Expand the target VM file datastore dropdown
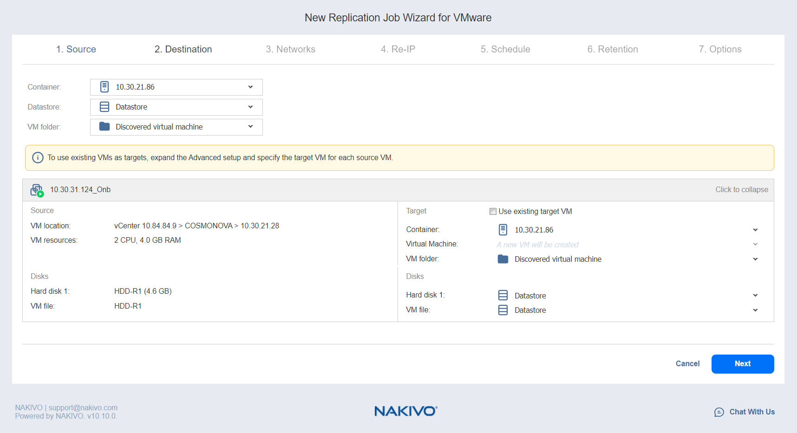Viewport: 797px width, 433px height. [x=755, y=310]
